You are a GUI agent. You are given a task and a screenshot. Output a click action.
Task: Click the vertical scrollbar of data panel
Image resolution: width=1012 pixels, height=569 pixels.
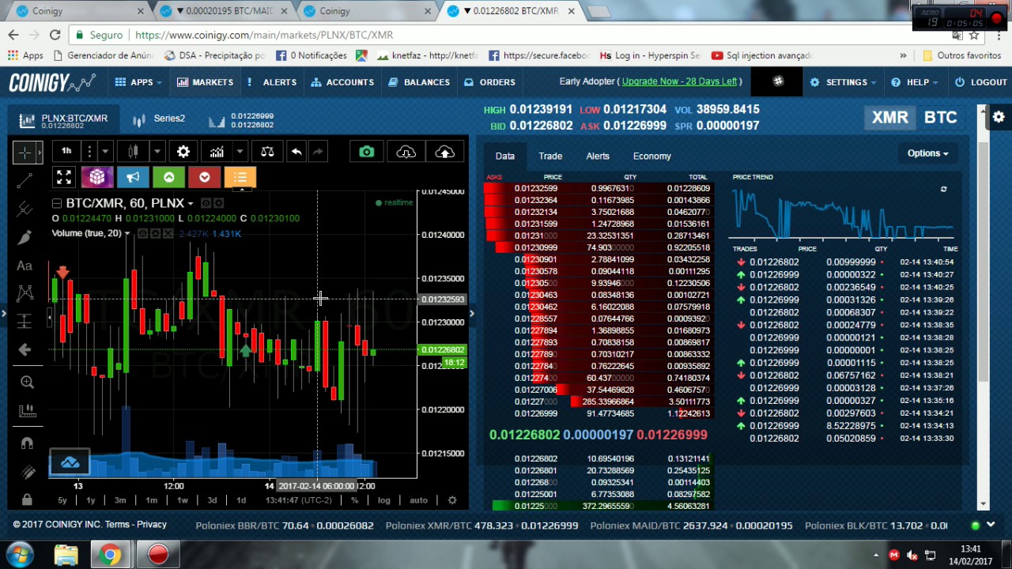983,261
